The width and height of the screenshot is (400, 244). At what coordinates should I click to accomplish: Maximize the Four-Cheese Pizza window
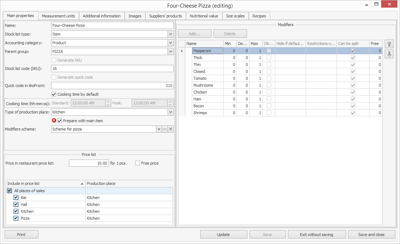tap(376, 4)
